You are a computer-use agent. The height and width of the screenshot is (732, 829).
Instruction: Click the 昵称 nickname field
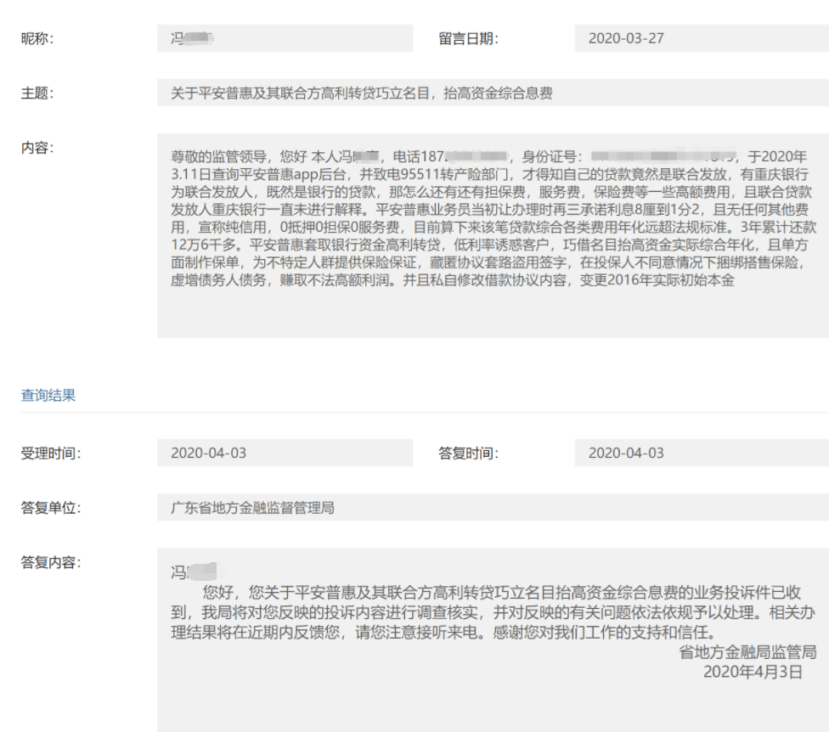pyautogui.click(x=285, y=38)
